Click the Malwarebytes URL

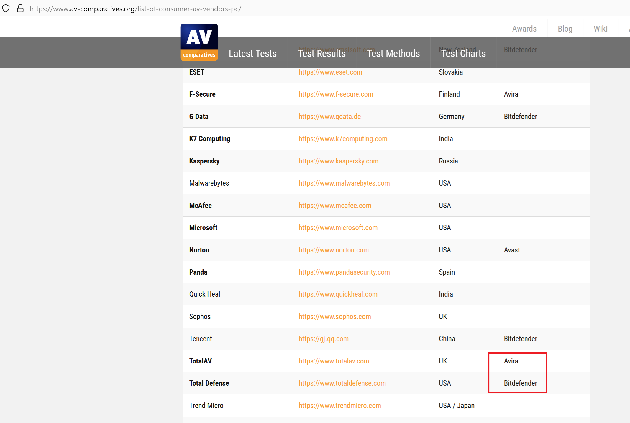pos(344,183)
